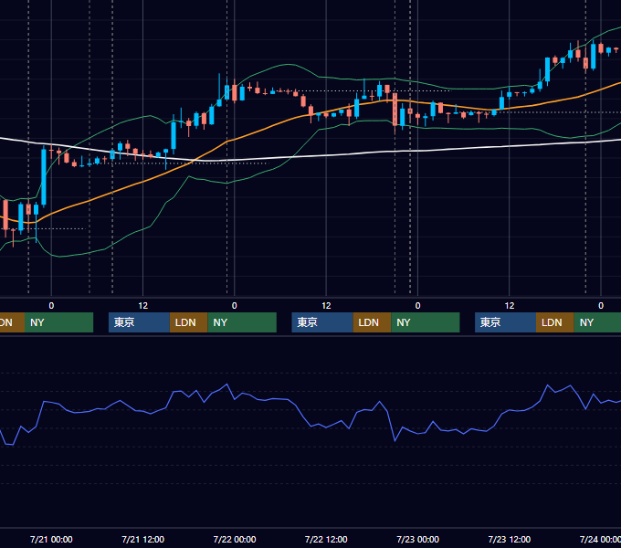Click the 7/21 00:00 time axis label
Screen dimensions: 621x548
pyautogui.click(x=51, y=539)
